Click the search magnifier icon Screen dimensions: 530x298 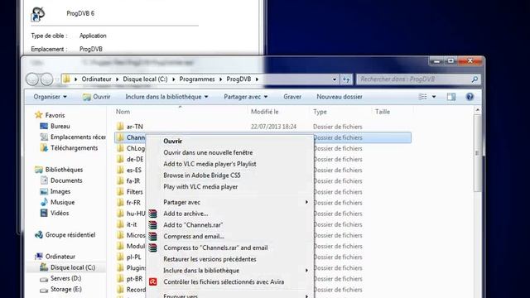click(475, 79)
